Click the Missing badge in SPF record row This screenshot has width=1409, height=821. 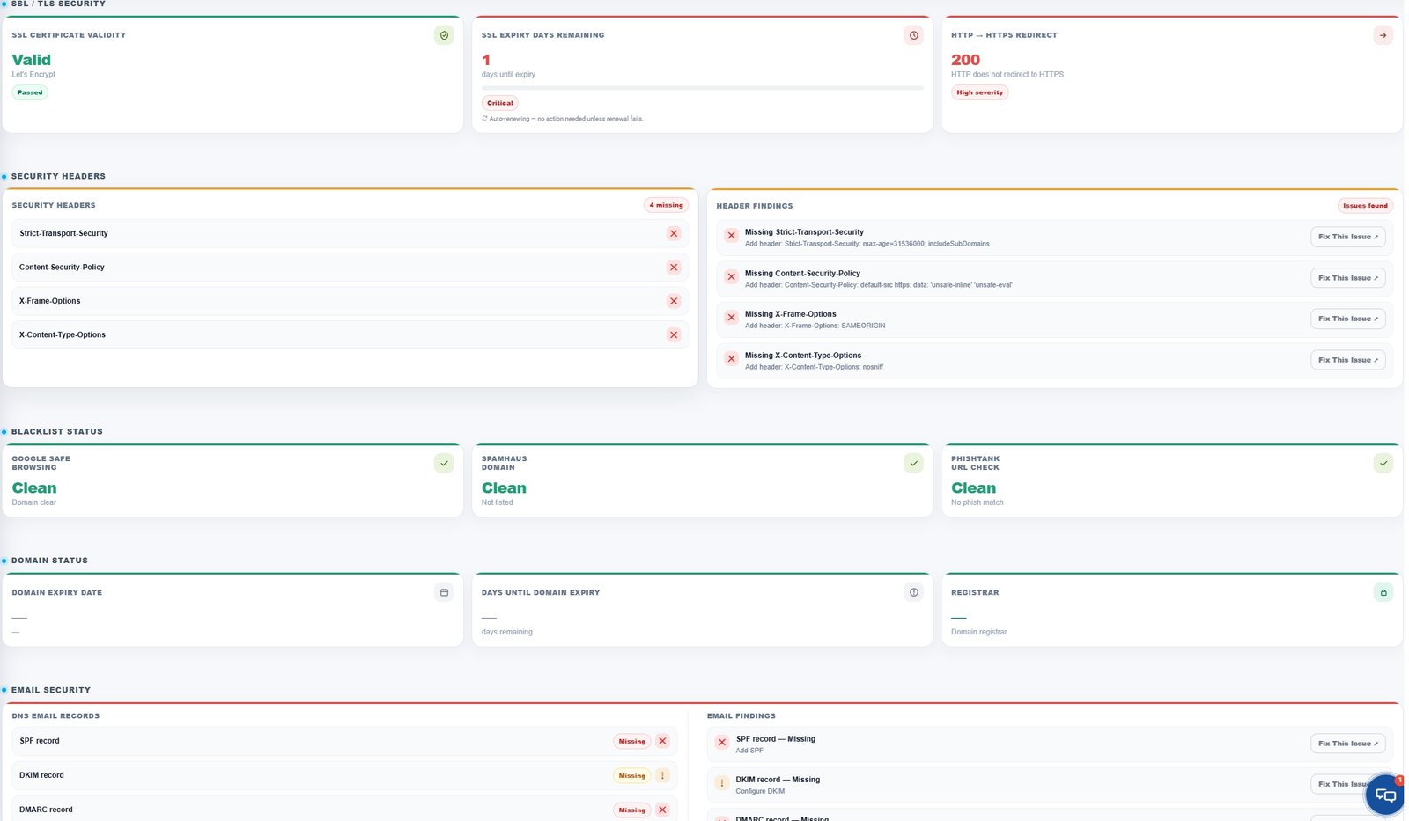pos(632,741)
